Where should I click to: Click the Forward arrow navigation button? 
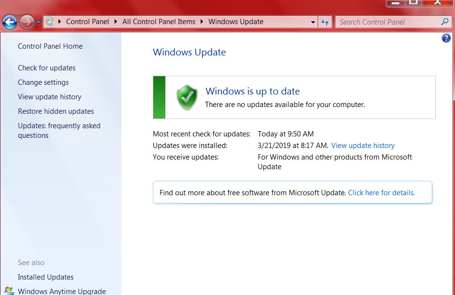coord(27,22)
